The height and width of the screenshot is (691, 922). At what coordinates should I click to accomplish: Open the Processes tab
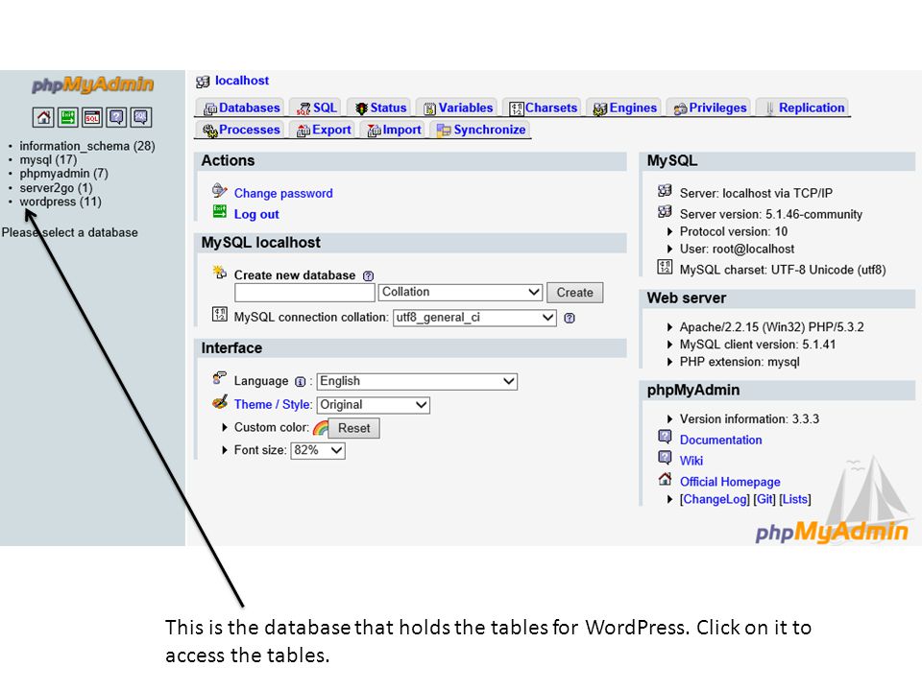(x=241, y=130)
